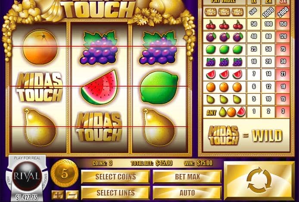The height and width of the screenshot is (202, 299).
Task: Click the Midas Touch wild on first reel
Action: 40,87
